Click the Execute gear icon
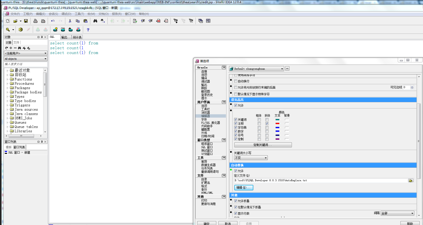Image resolution: width=423 pixels, height=225 pixels. tap(21, 30)
